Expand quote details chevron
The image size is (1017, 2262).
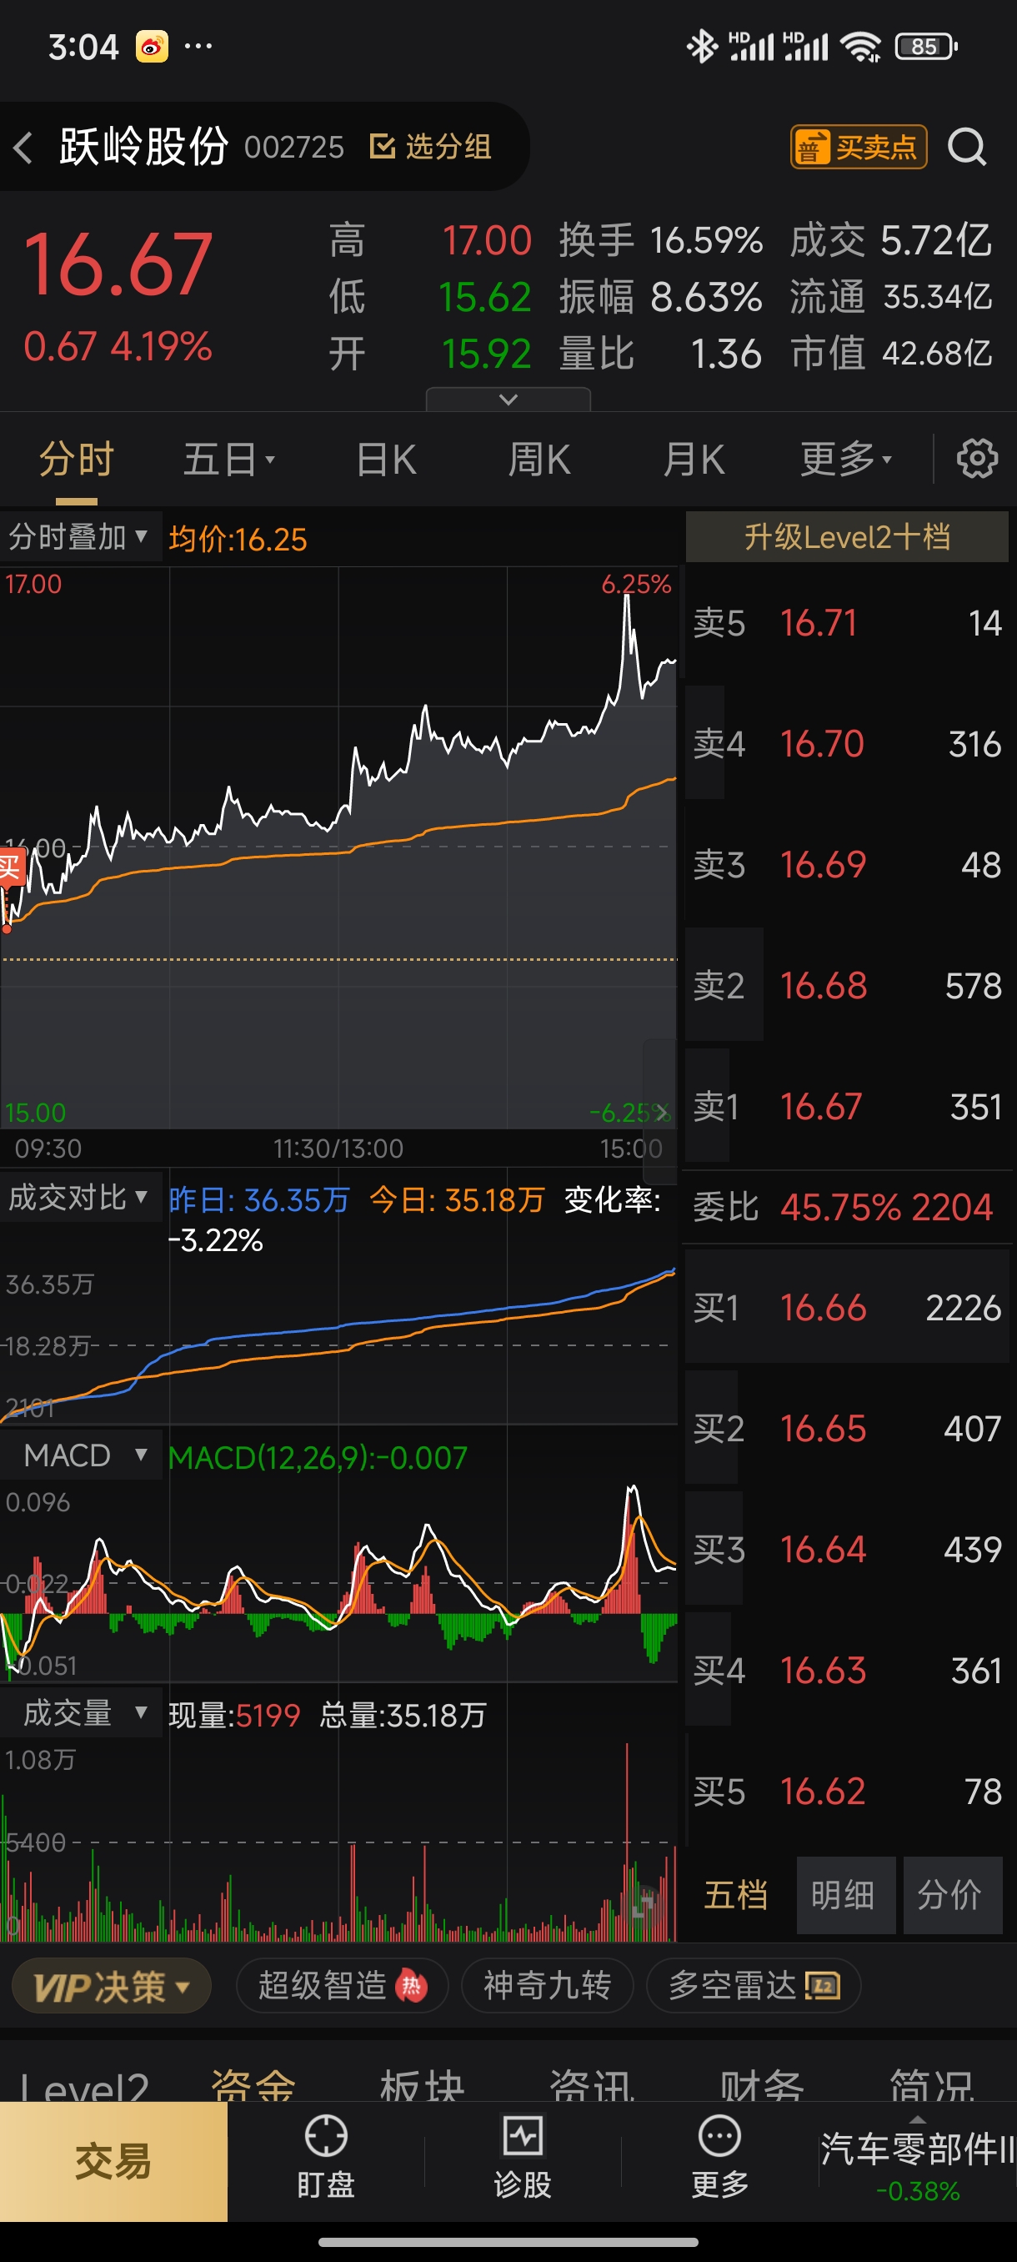coord(508,400)
